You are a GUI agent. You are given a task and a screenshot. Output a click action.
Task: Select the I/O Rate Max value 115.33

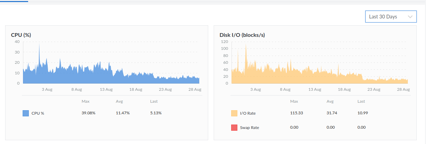click(296, 113)
